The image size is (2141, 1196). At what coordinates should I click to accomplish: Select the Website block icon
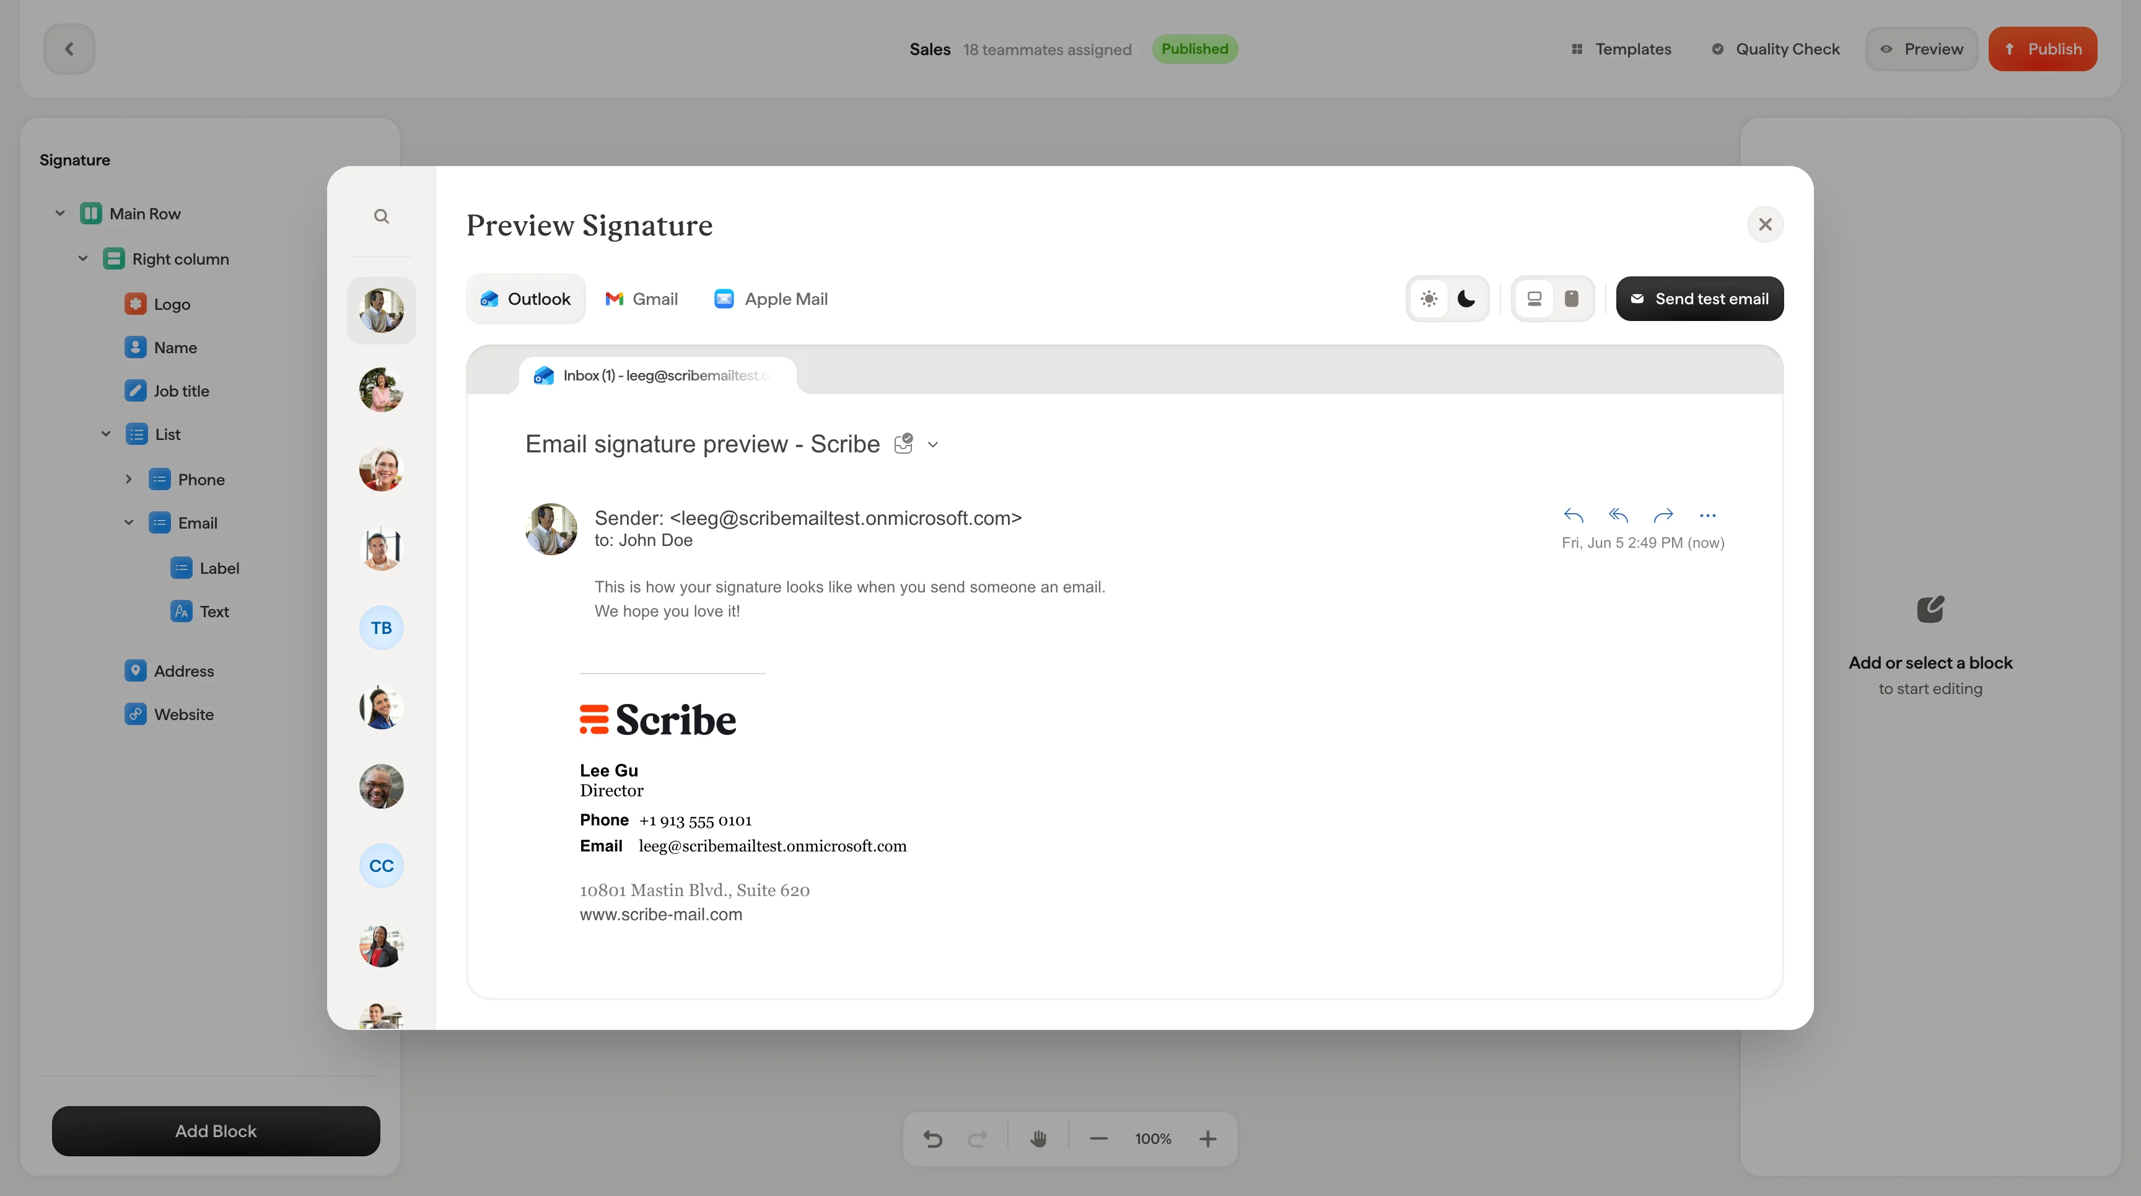click(x=136, y=714)
